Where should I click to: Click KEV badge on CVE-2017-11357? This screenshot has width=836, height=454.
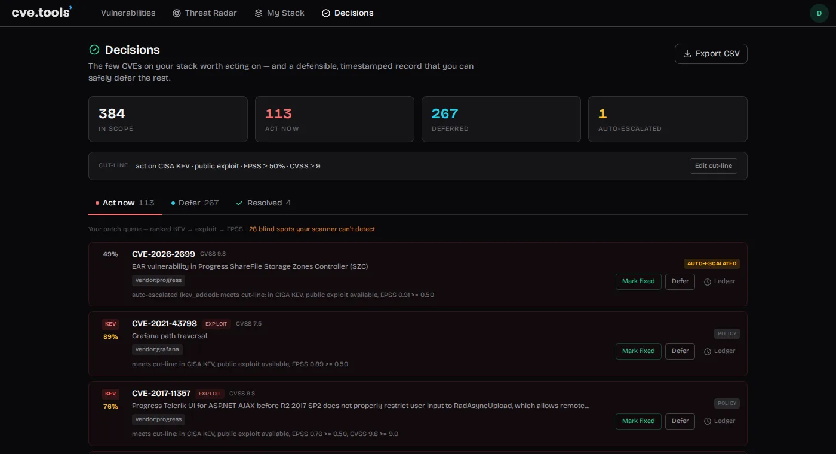(x=110, y=394)
